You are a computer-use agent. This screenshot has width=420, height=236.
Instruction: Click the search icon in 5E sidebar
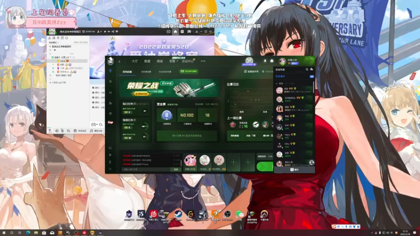click(110, 148)
